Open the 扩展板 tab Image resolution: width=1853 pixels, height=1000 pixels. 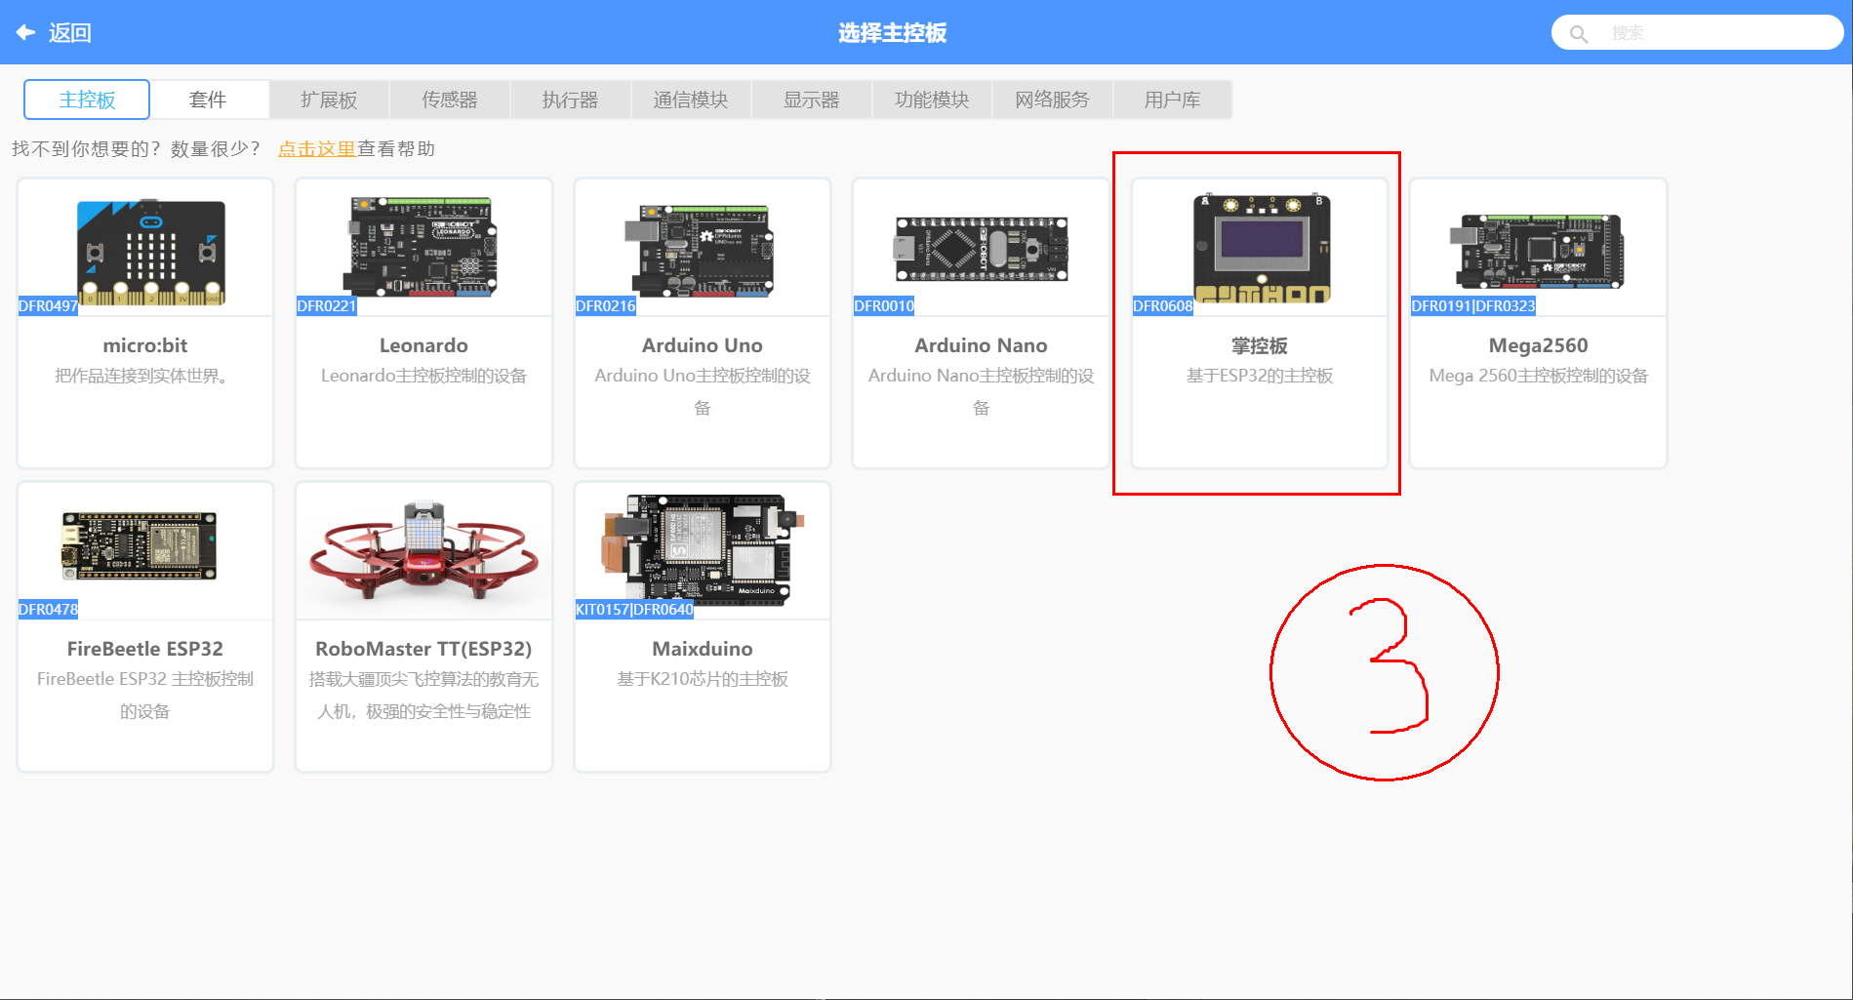click(x=329, y=100)
